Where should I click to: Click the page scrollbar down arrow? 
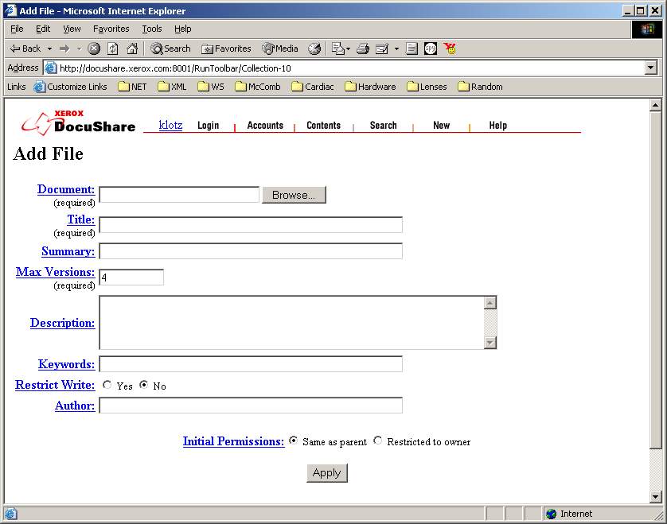(656, 496)
